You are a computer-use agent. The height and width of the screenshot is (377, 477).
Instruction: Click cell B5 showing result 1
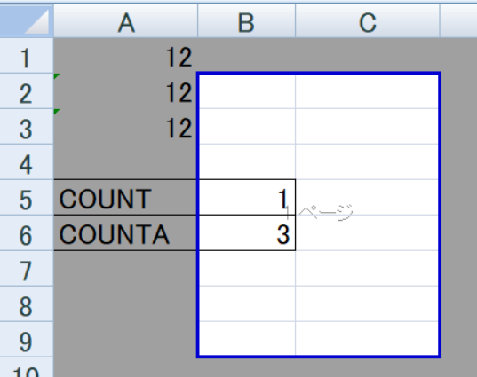pyautogui.click(x=247, y=198)
